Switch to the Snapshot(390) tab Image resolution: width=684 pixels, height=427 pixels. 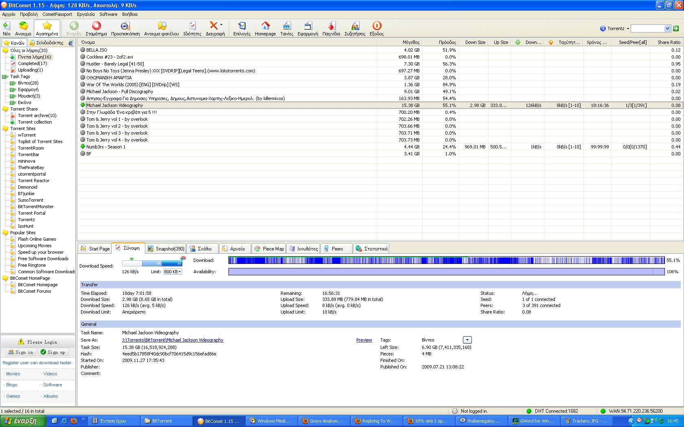[165, 248]
